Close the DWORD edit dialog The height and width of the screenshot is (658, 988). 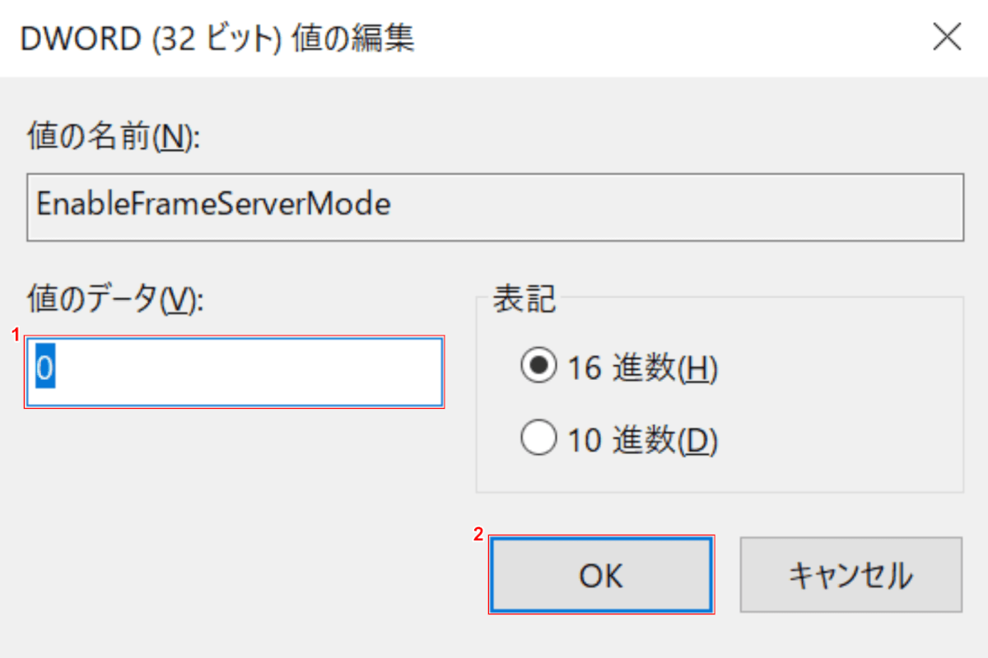tap(946, 38)
